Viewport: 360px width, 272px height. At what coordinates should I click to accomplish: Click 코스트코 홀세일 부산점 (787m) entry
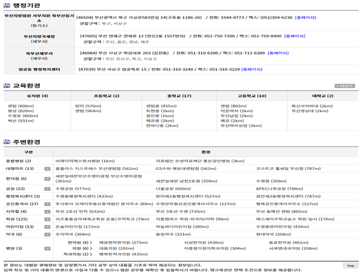pyautogui.click(x=288, y=169)
